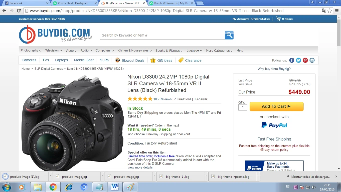Viewport: 341px width, 192px height.
Task: Expand the Kitchen & Housewares menu
Action: 135,50
